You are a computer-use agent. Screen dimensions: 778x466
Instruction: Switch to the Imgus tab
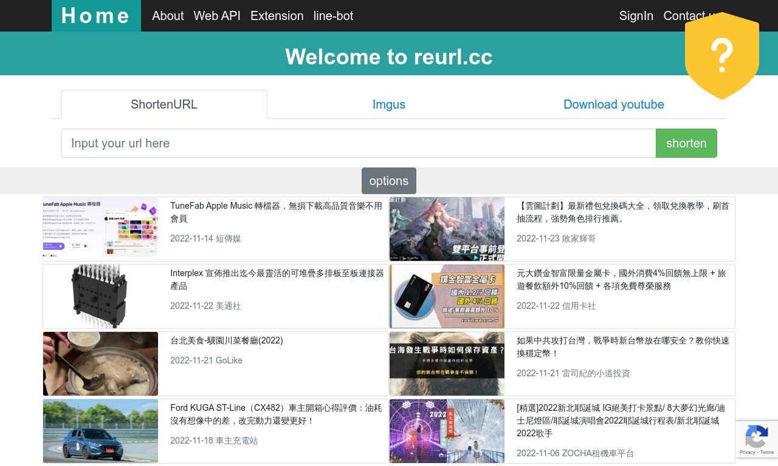tap(389, 104)
